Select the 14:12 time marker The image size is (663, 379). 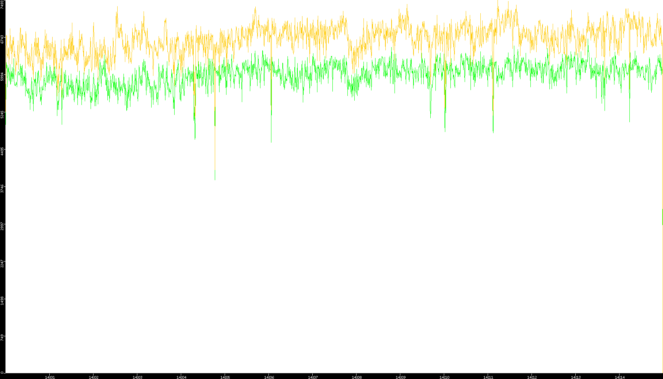click(532, 377)
